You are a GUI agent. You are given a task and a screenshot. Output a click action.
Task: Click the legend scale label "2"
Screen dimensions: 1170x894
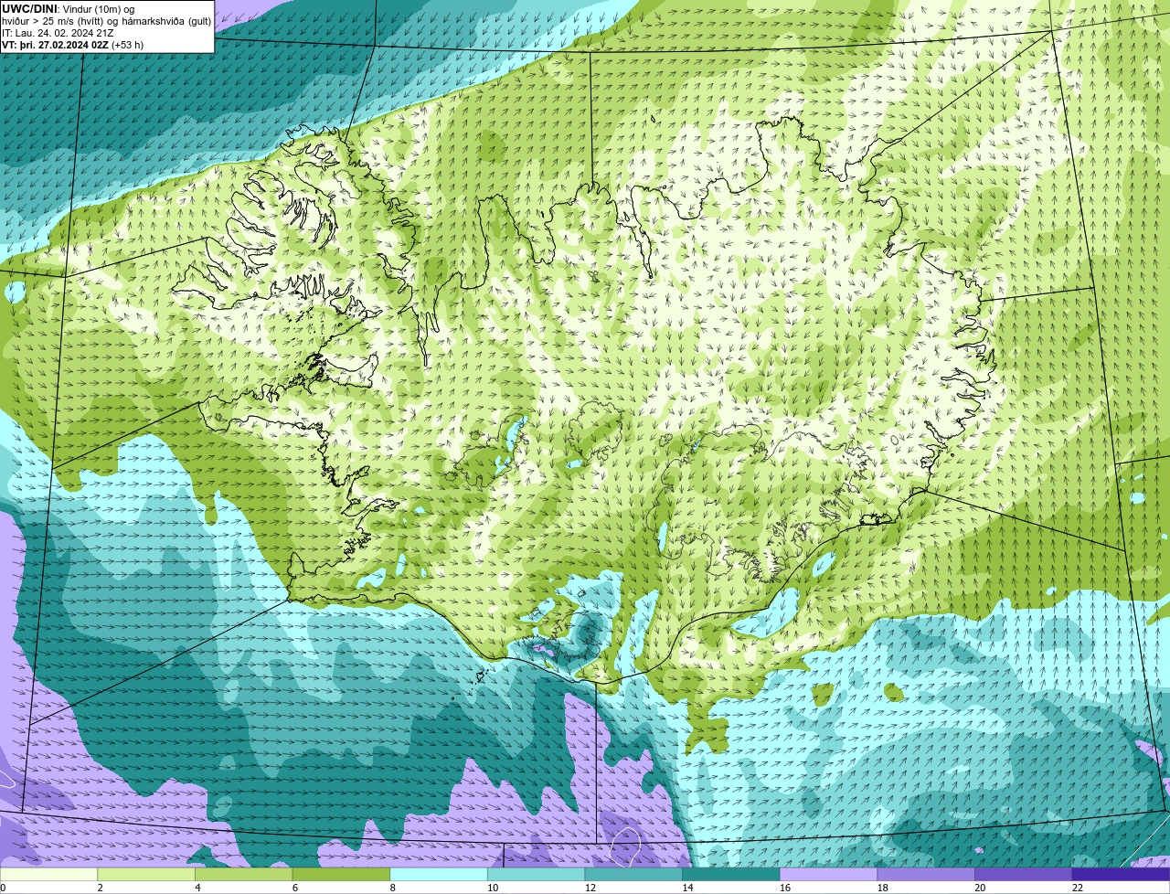[x=100, y=888]
